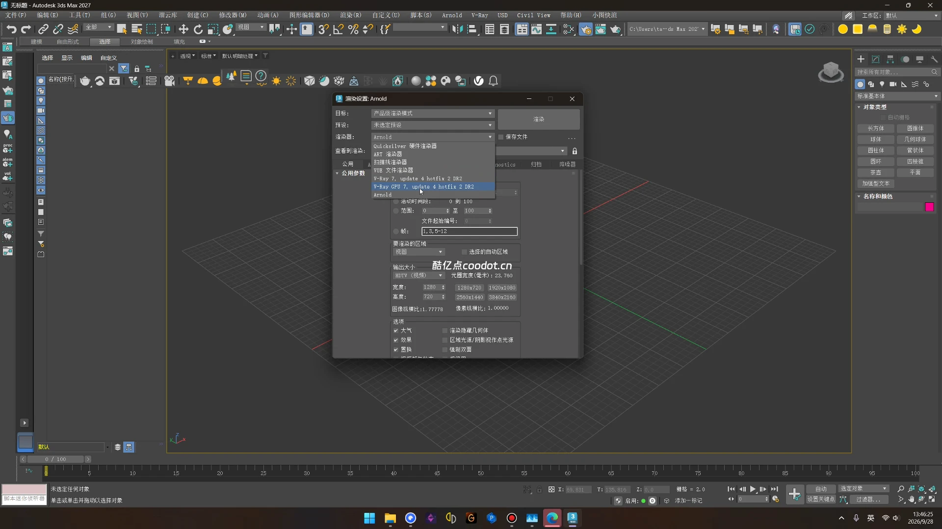This screenshot has width=942, height=529.
Task: Open the Arnold menu in menu bar
Action: pos(452,15)
